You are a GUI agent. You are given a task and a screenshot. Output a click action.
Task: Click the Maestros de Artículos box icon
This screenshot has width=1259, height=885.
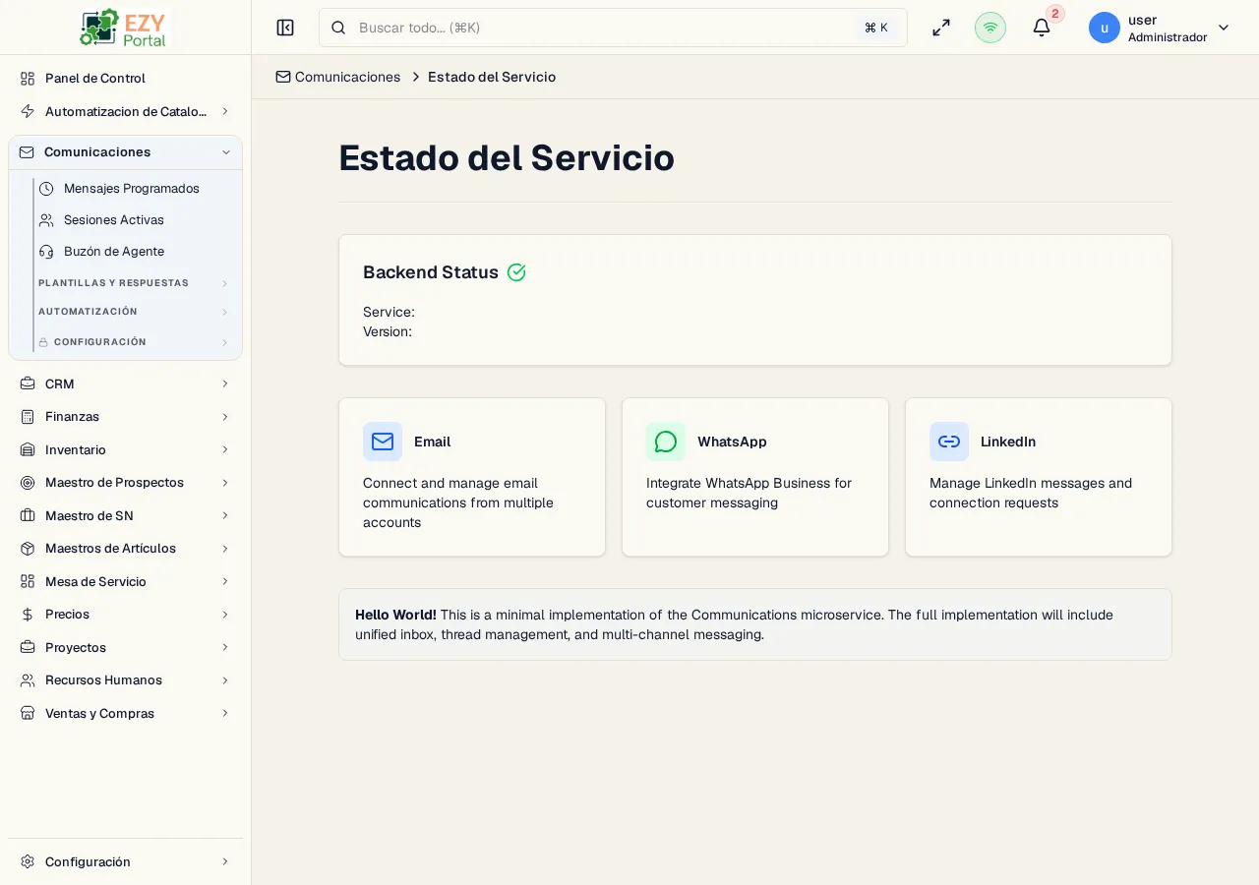[28, 549]
